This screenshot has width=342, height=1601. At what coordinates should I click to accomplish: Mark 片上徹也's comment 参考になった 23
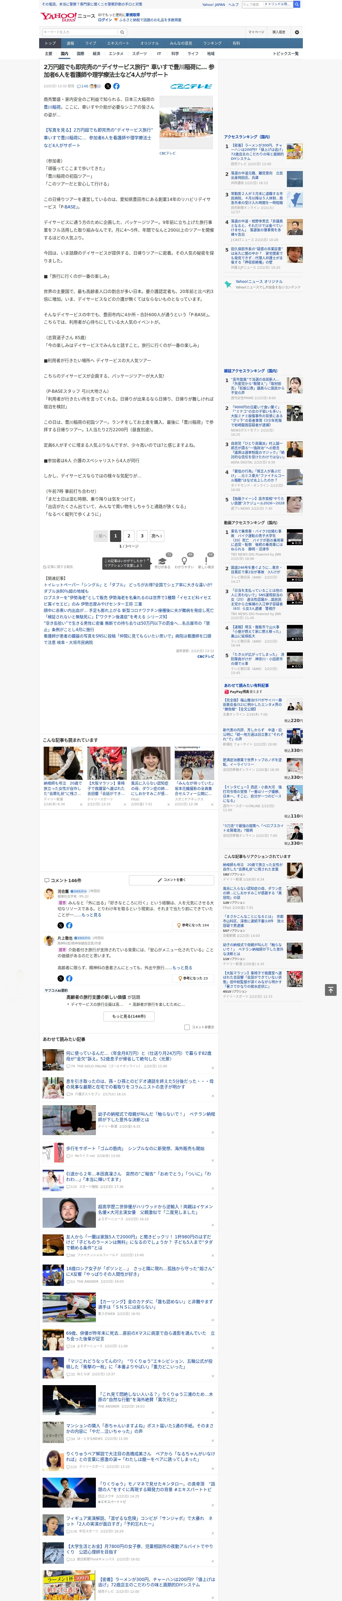click(194, 978)
